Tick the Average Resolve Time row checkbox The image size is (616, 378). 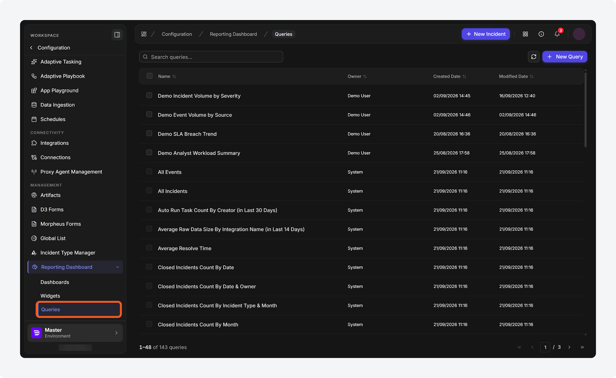tap(149, 248)
